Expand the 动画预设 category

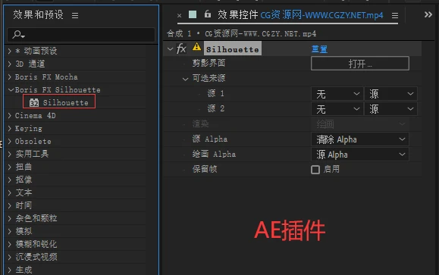coord(10,51)
